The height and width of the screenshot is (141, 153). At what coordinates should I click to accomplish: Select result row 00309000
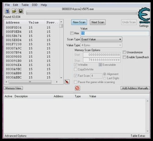click(x=32, y=57)
